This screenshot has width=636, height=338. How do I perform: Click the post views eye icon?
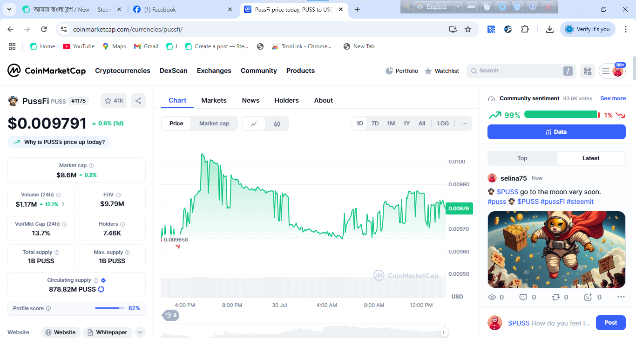(492, 297)
